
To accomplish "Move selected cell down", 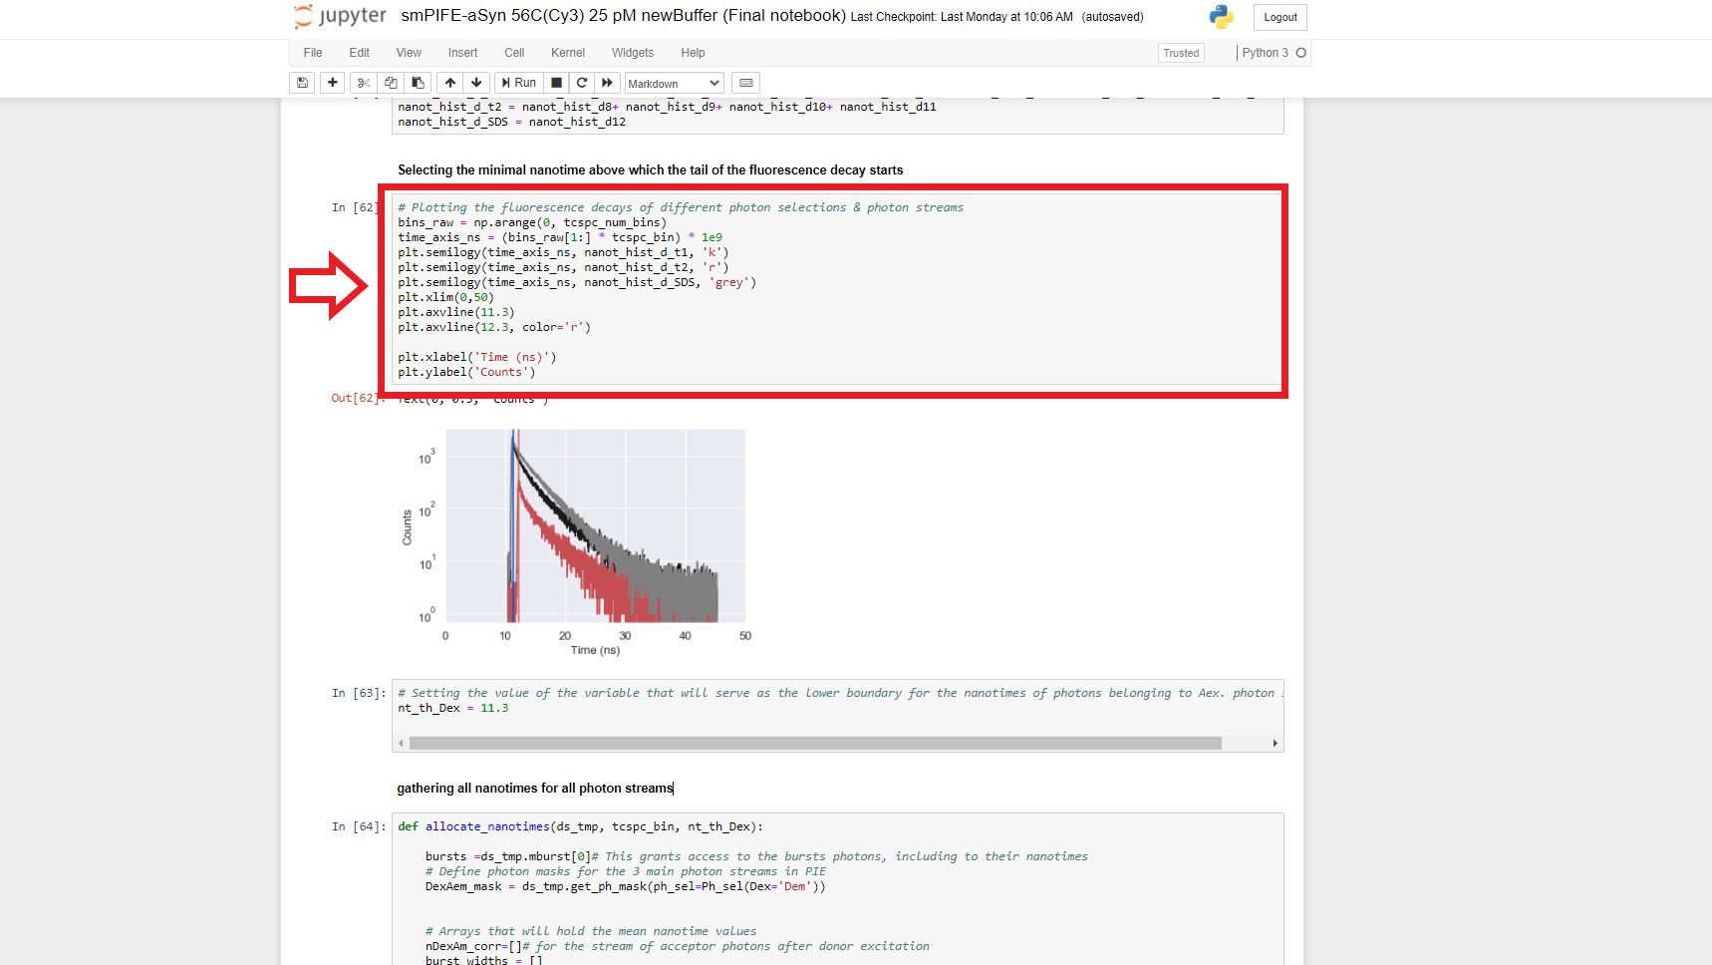I will coord(476,83).
